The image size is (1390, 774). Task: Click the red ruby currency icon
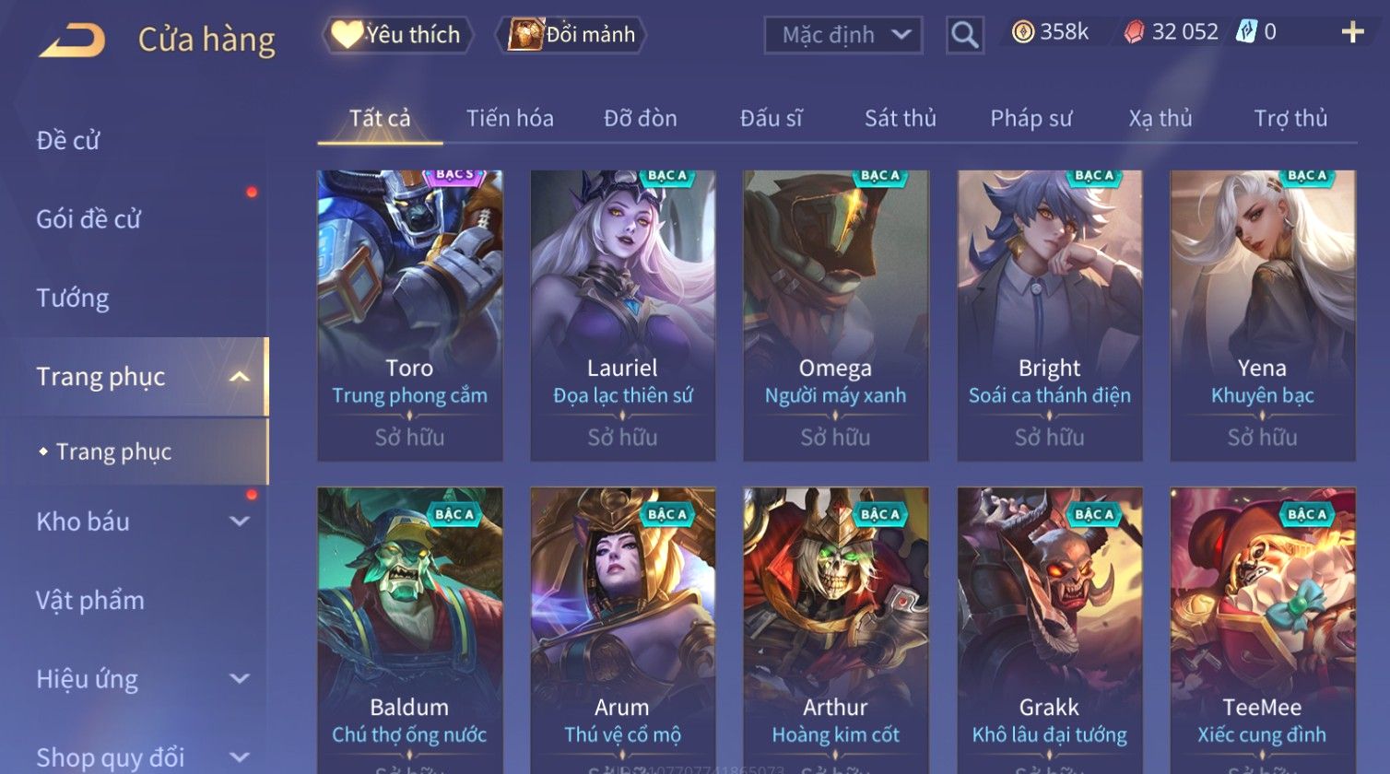(x=1134, y=32)
